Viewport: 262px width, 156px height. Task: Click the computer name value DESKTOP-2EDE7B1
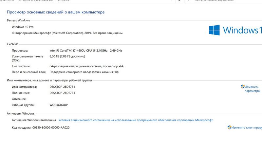(62, 87)
